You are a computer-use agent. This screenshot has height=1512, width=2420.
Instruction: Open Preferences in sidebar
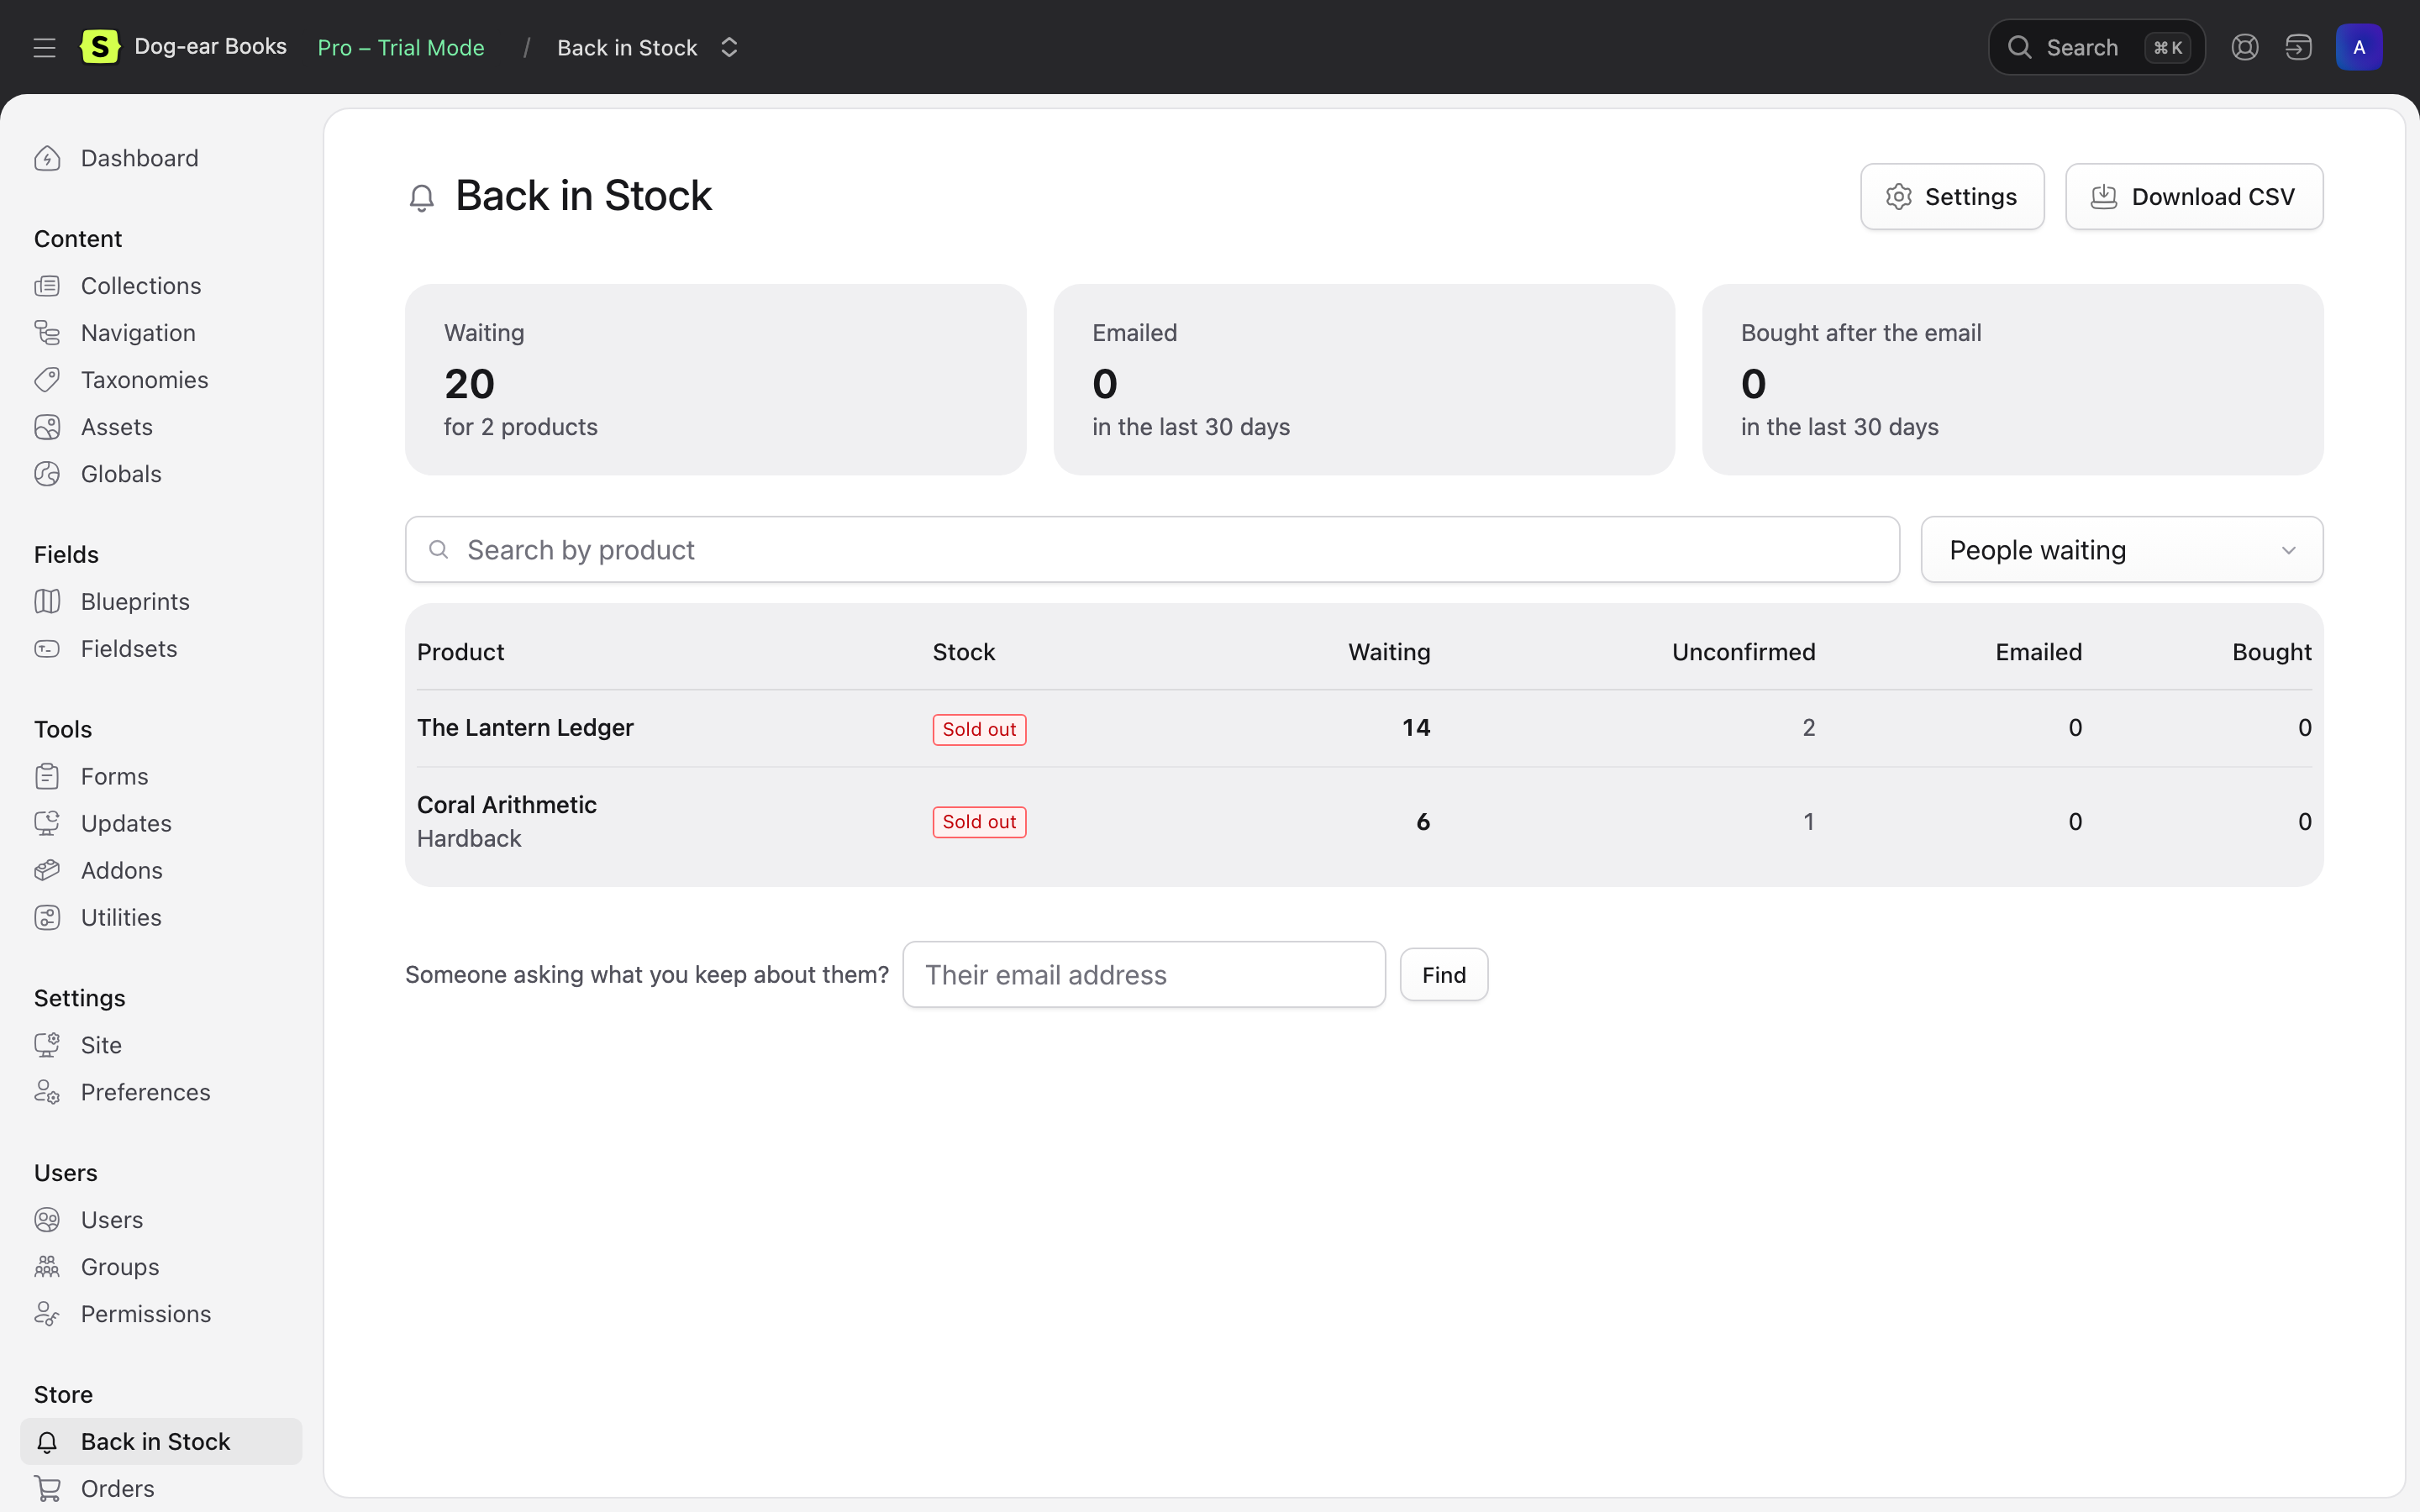tap(146, 1092)
